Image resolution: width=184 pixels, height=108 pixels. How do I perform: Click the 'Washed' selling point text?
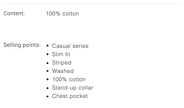click(63, 71)
